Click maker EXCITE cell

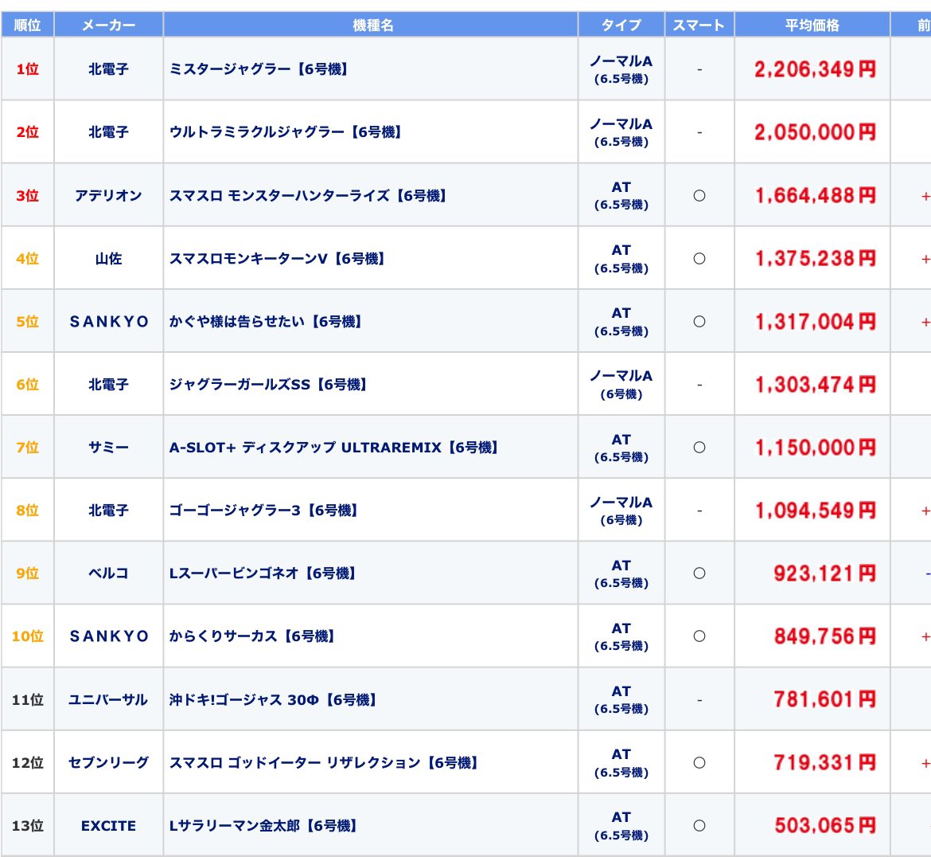coord(109,826)
